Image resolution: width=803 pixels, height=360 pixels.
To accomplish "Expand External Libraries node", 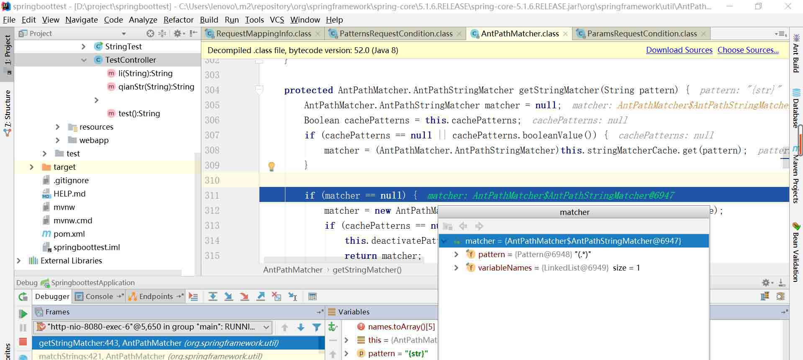I will [x=18, y=260].
